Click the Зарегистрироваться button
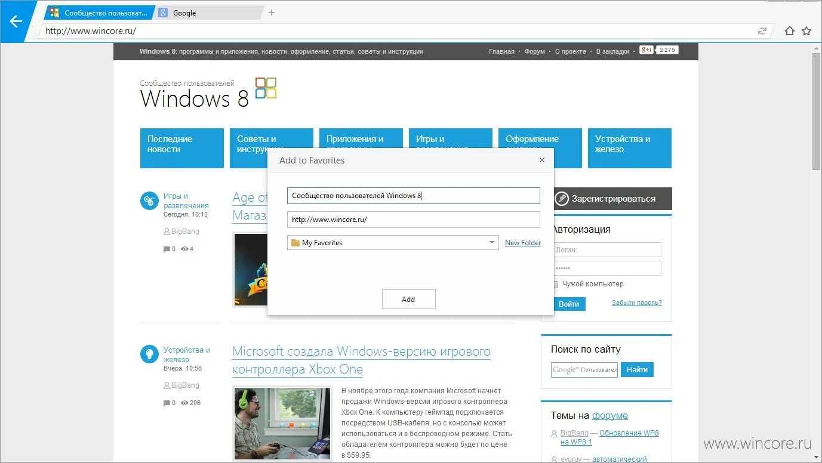This screenshot has width=822, height=463. [613, 199]
